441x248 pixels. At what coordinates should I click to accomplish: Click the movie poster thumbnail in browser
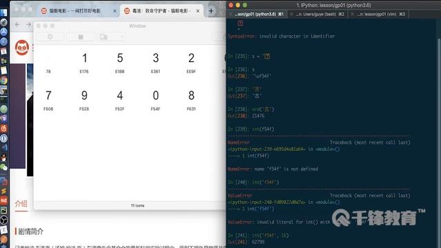click(30, 120)
